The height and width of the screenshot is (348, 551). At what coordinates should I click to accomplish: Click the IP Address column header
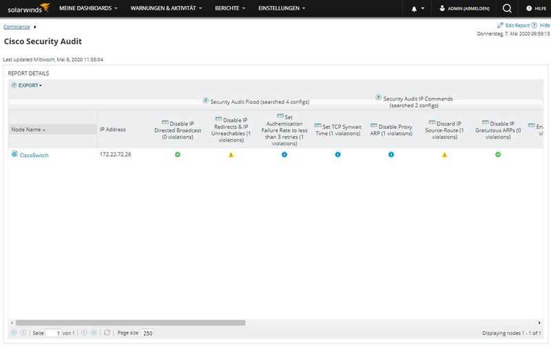(x=112, y=130)
